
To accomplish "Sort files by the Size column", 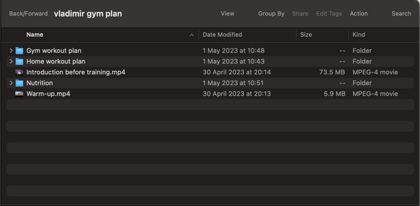I will click(x=306, y=35).
